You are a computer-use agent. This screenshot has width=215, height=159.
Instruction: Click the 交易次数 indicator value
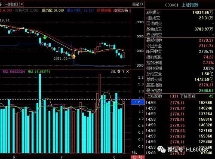pyautogui.click(x=27, y=10)
